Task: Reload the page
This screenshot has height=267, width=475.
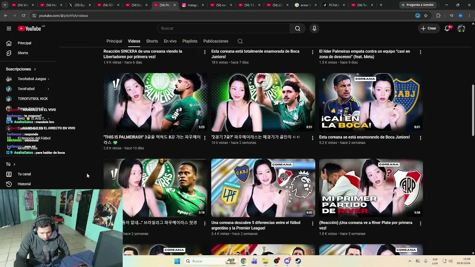Action: pyautogui.click(x=23, y=16)
